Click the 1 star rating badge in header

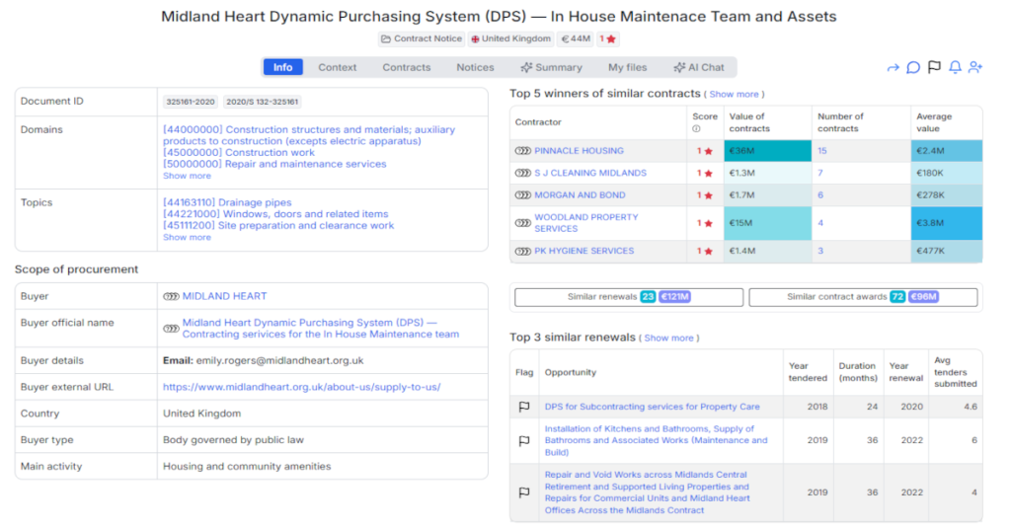[x=607, y=38]
